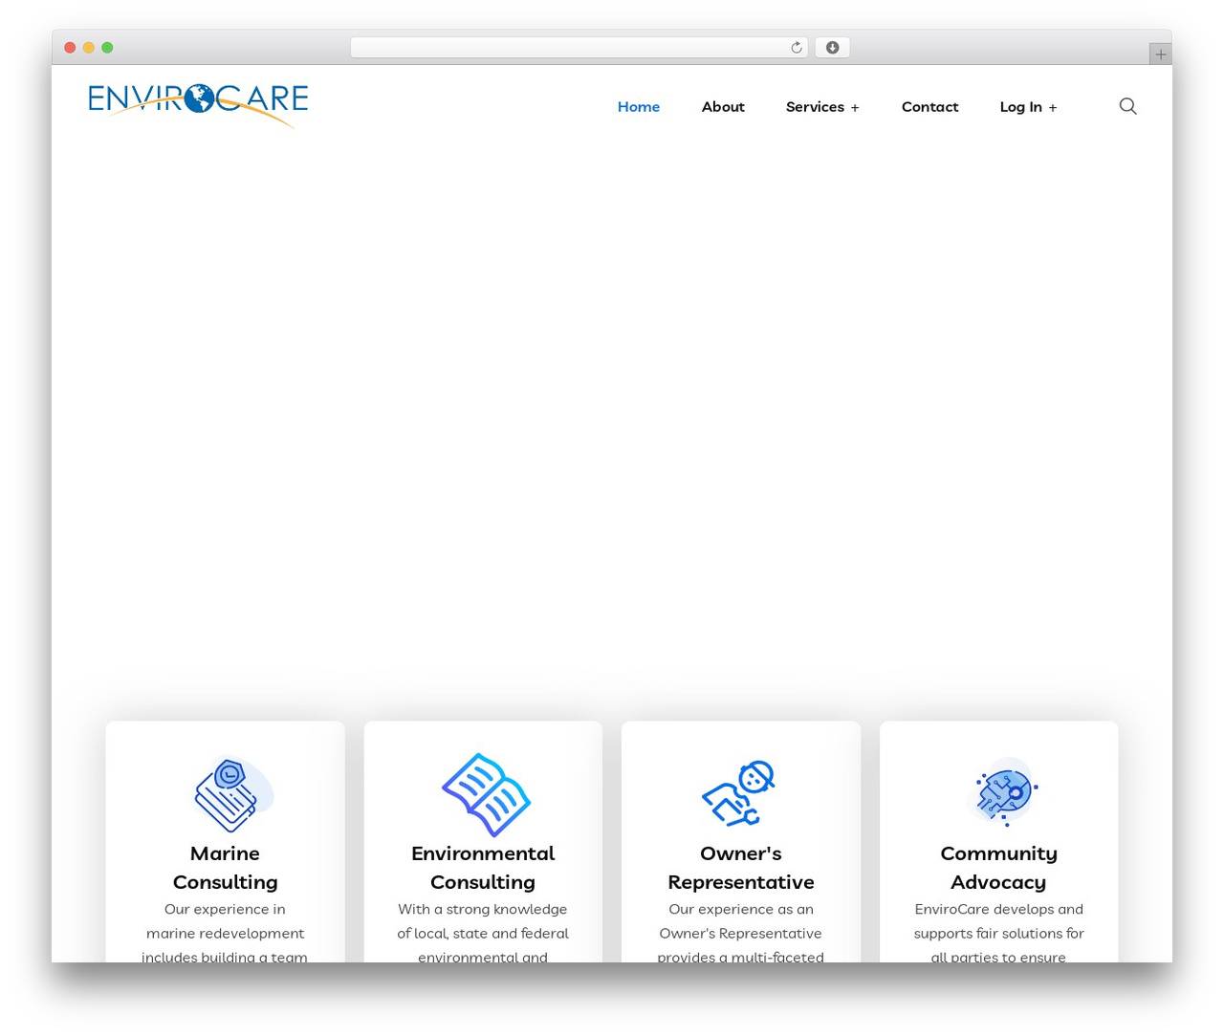Open the Community Advocacy heading
Screen dimensions: 1224x1036
click(998, 868)
